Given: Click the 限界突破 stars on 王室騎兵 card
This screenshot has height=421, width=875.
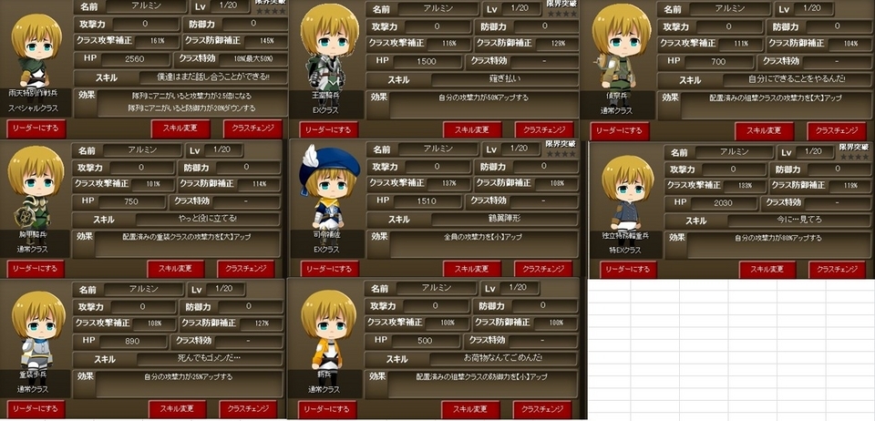Looking at the screenshot, I should click(561, 14).
